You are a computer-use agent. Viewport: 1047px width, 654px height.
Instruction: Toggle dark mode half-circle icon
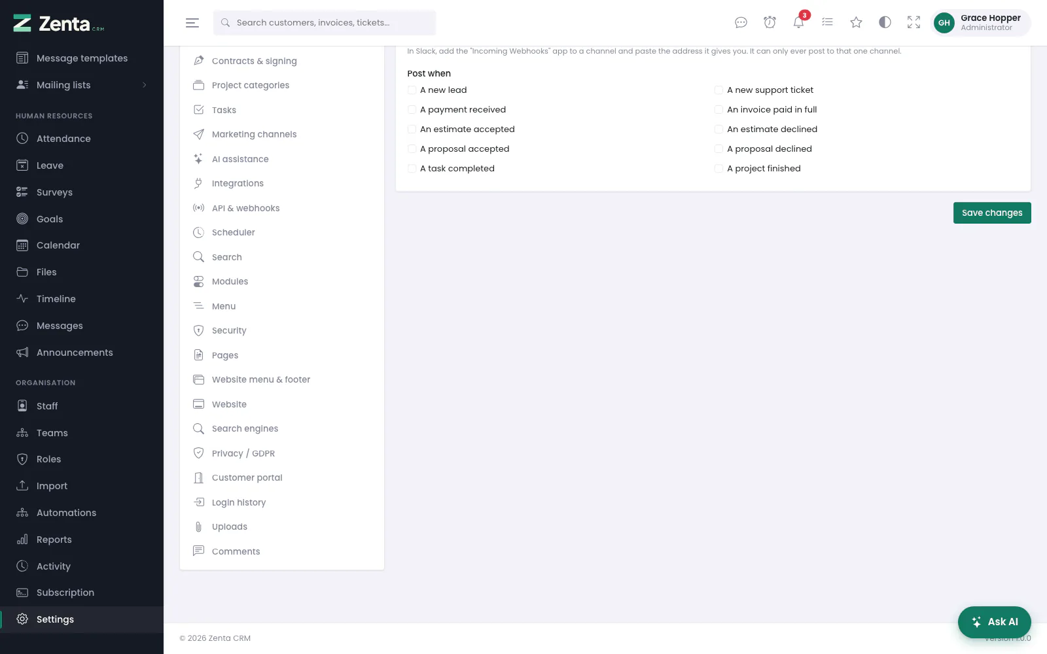click(885, 23)
